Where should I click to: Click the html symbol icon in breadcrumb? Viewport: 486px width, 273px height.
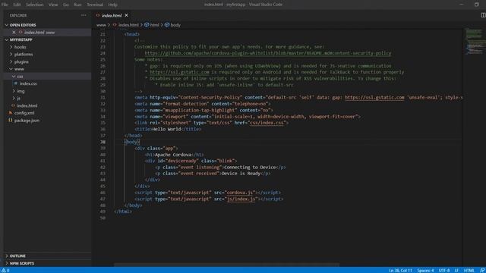[147, 25]
